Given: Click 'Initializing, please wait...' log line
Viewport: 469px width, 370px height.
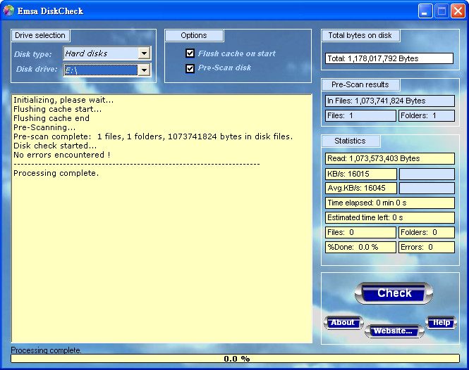Looking at the screenshot, I should [63, 101].
